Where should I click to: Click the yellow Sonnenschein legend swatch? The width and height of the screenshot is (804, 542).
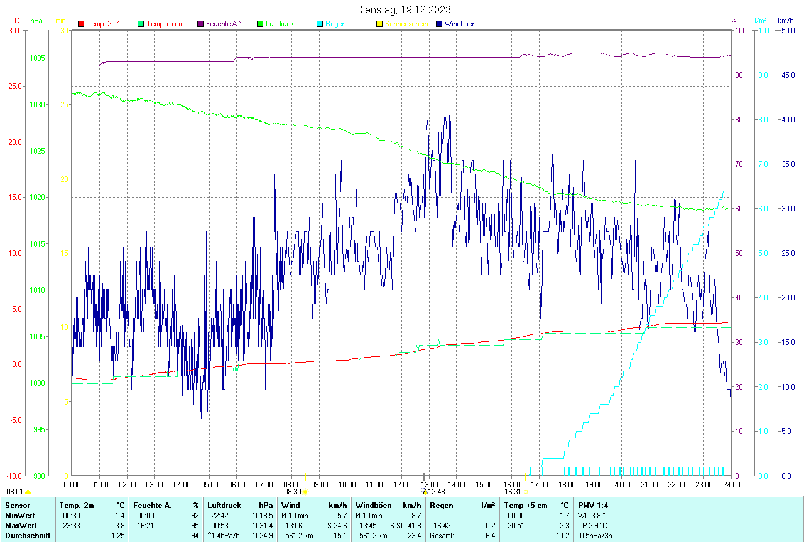pyautogui.click(x=379, y=24)
